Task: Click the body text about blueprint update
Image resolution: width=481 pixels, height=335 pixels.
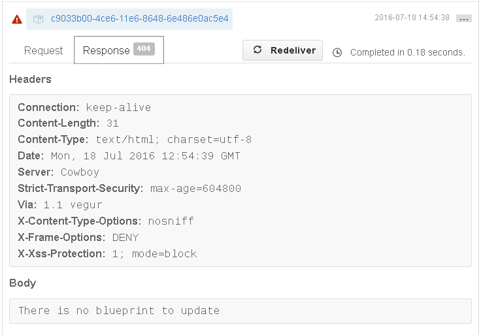Action: (x=119, y=310)
